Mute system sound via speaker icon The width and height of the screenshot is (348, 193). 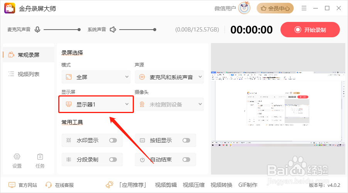click(113, 29)
